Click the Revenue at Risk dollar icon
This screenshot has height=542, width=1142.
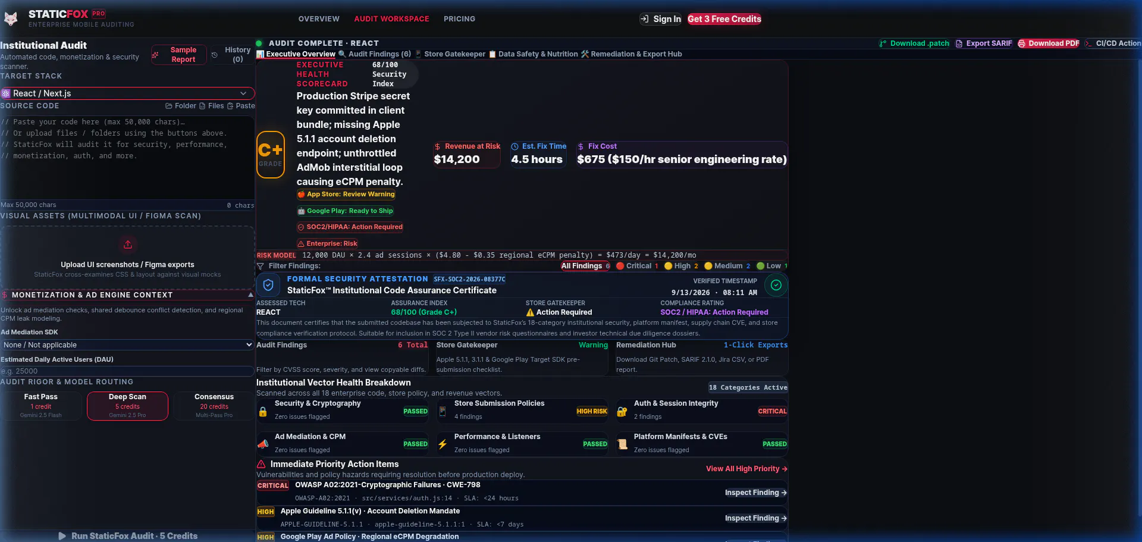pyautogui.click(x=438, y=146)
